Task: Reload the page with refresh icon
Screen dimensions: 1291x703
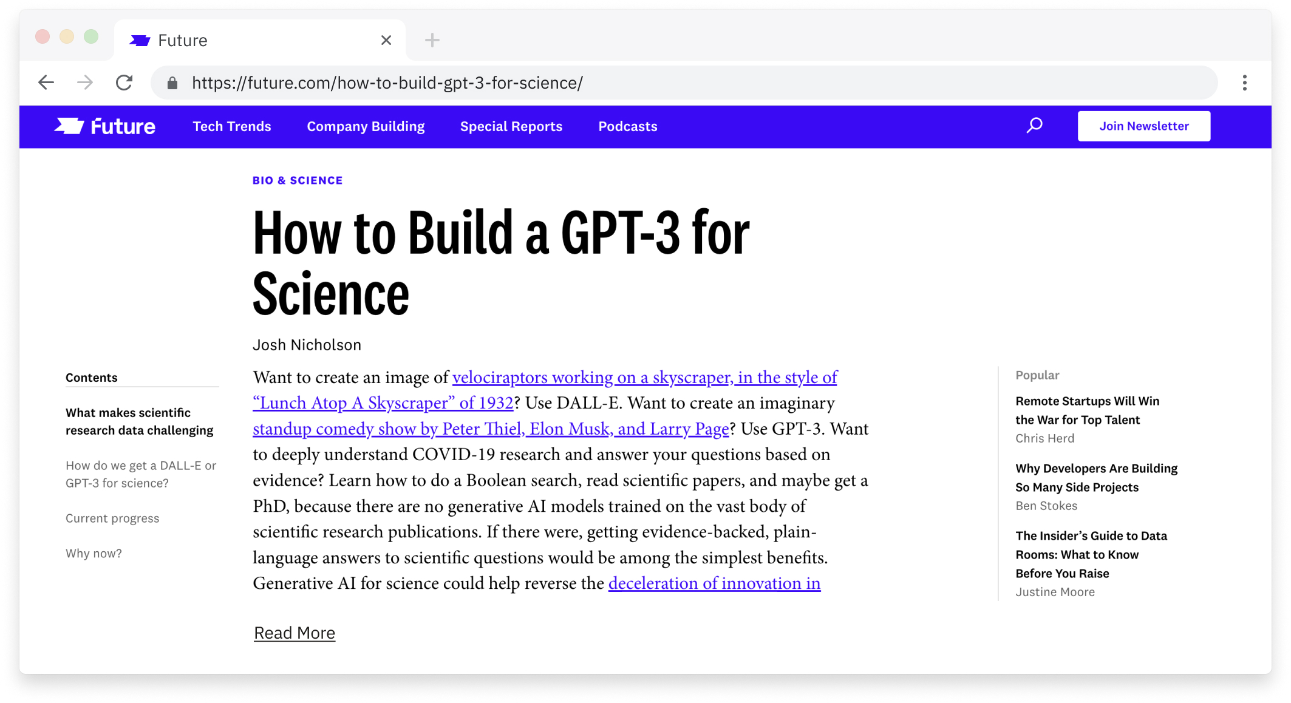Action: pos(124,83)
